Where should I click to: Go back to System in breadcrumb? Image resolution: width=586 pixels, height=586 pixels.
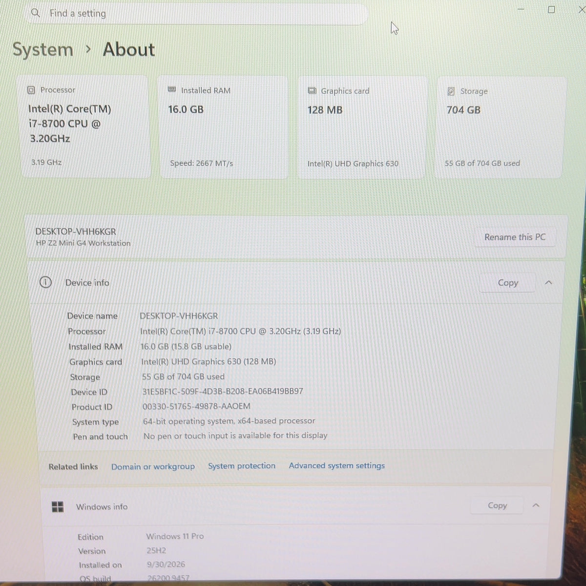click(x=43, y=49)
